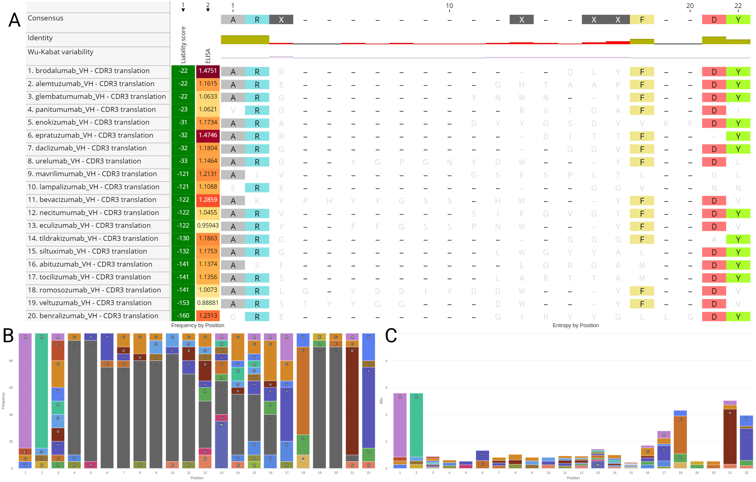Select the bevacizumab_VH CDR3 translation sequence
Viewport: 756px width, 482px height.
(92, 200)
